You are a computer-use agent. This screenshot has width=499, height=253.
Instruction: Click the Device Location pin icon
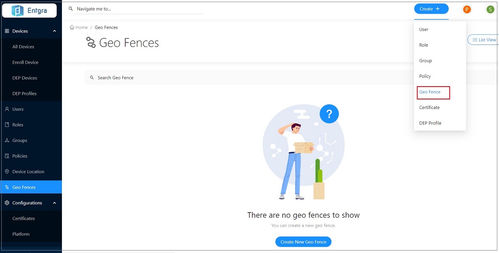point(7,172)
